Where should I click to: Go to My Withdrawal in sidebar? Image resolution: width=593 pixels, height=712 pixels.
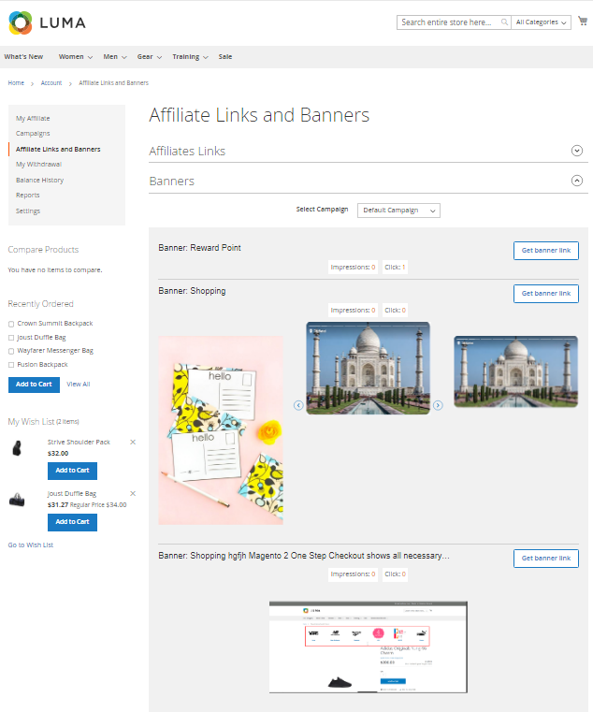38,165
